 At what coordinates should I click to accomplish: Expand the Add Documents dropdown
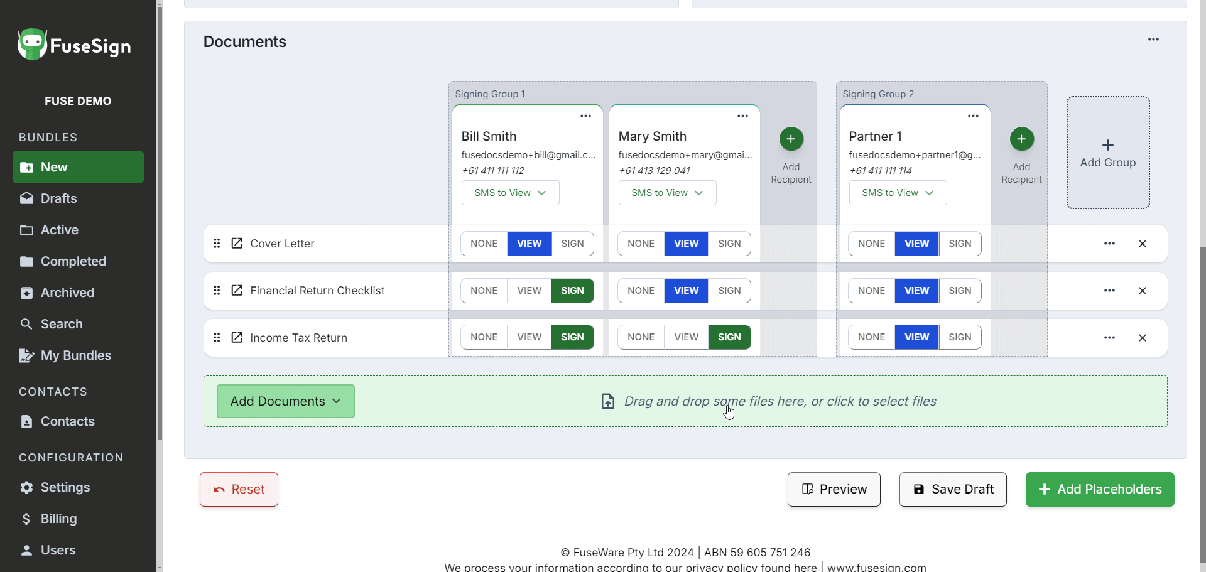(x=286, y=401)
